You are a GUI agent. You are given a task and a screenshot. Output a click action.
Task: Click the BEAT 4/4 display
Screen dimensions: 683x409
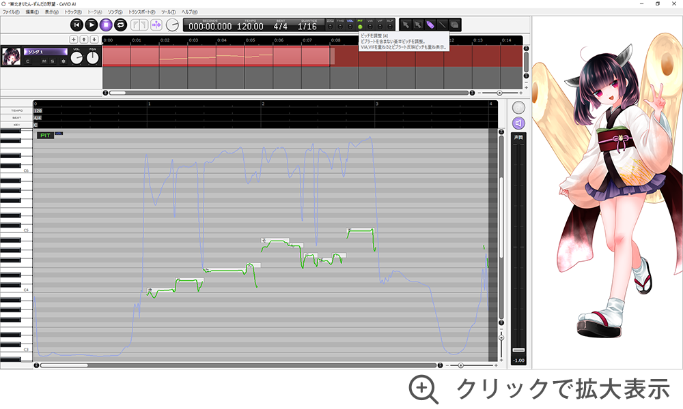tap(281, 25)
